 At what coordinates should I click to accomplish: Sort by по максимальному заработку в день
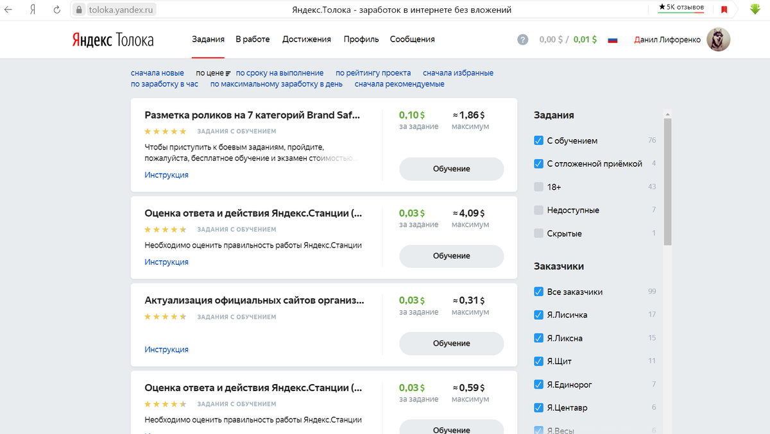pyautogui.click(x=277, y=84)
